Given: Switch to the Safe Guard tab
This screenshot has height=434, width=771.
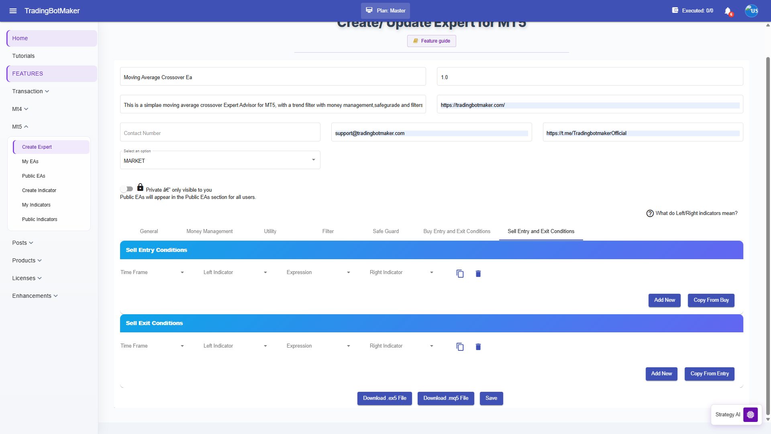Looking at the screenshot, I should (386, 231).
